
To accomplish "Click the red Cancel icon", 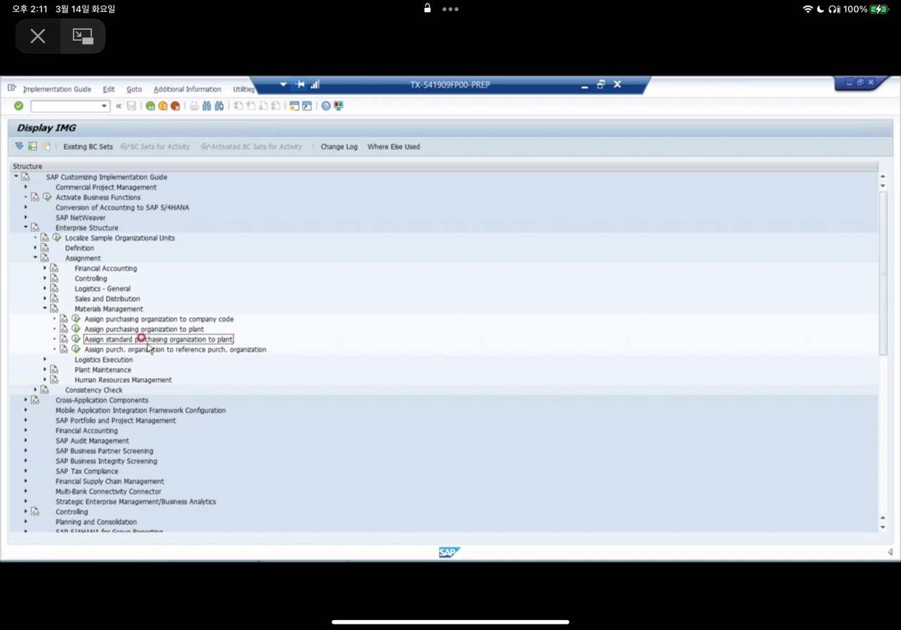I will (175, 106).
